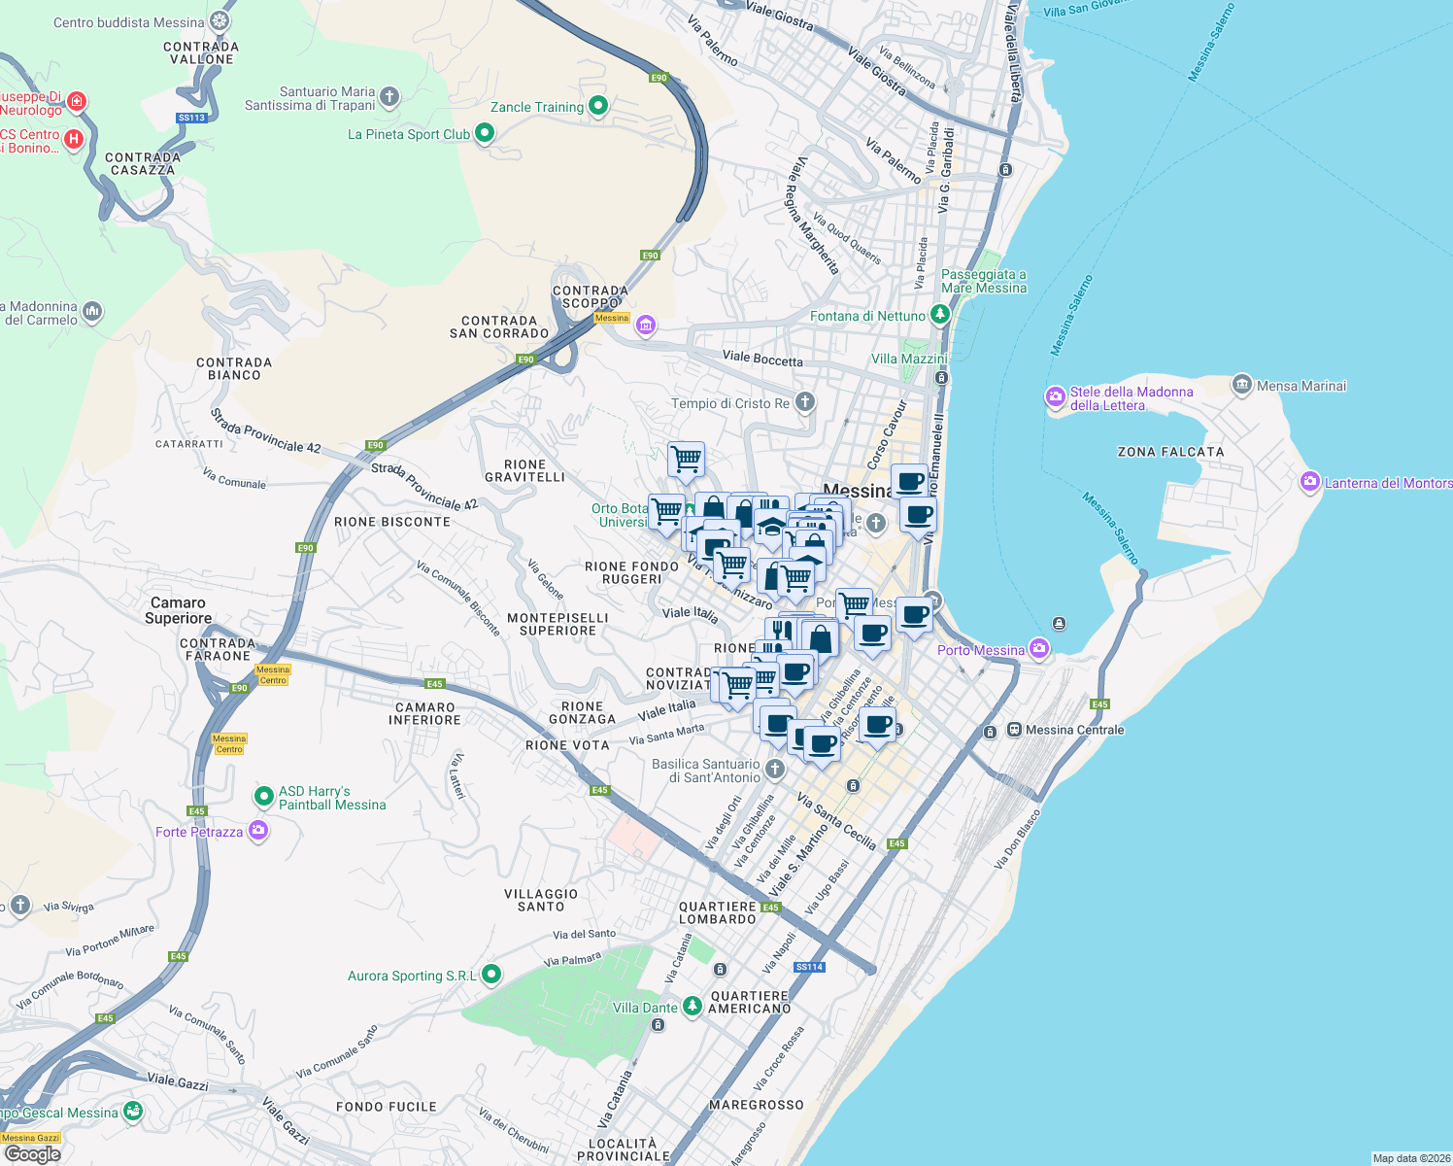1453x1166 pixels.
Task: Select the Forte Petrazza attraction icon
Action: 257,831
